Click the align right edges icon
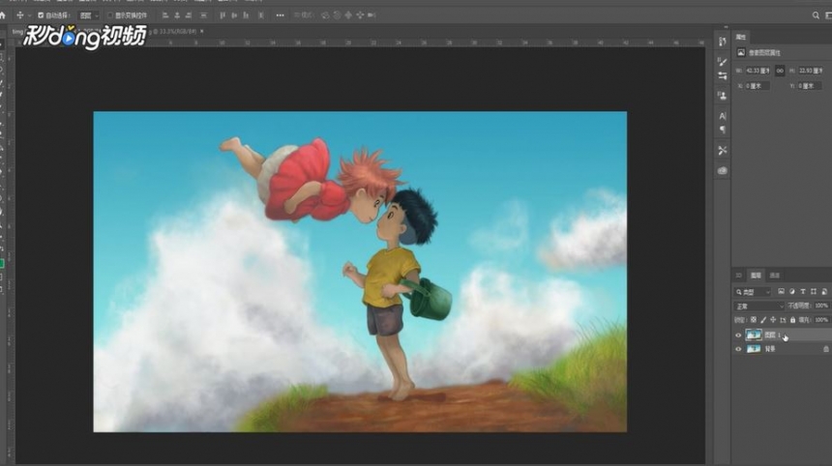The image size is (832, 466). (x=189, y=15)
